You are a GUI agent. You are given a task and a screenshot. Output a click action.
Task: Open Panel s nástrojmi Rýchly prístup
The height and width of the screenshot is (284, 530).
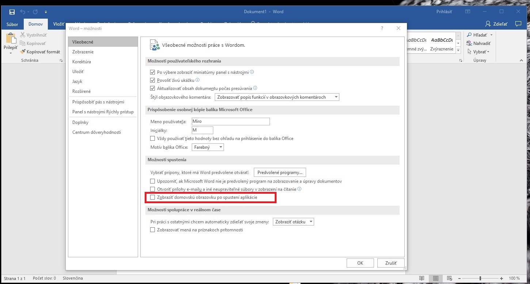pyautogui.click(x=103, y=112)
